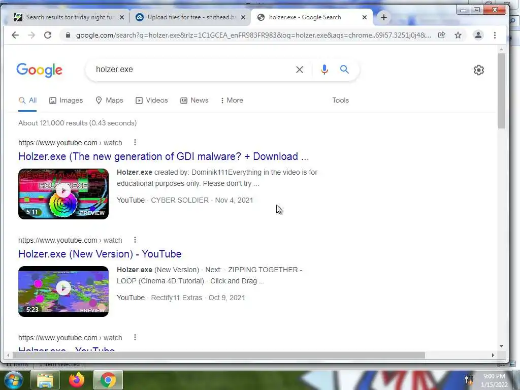Click the scrollbar up arrow
Viewport: 520px width, 390px height.
pos(501,49)
